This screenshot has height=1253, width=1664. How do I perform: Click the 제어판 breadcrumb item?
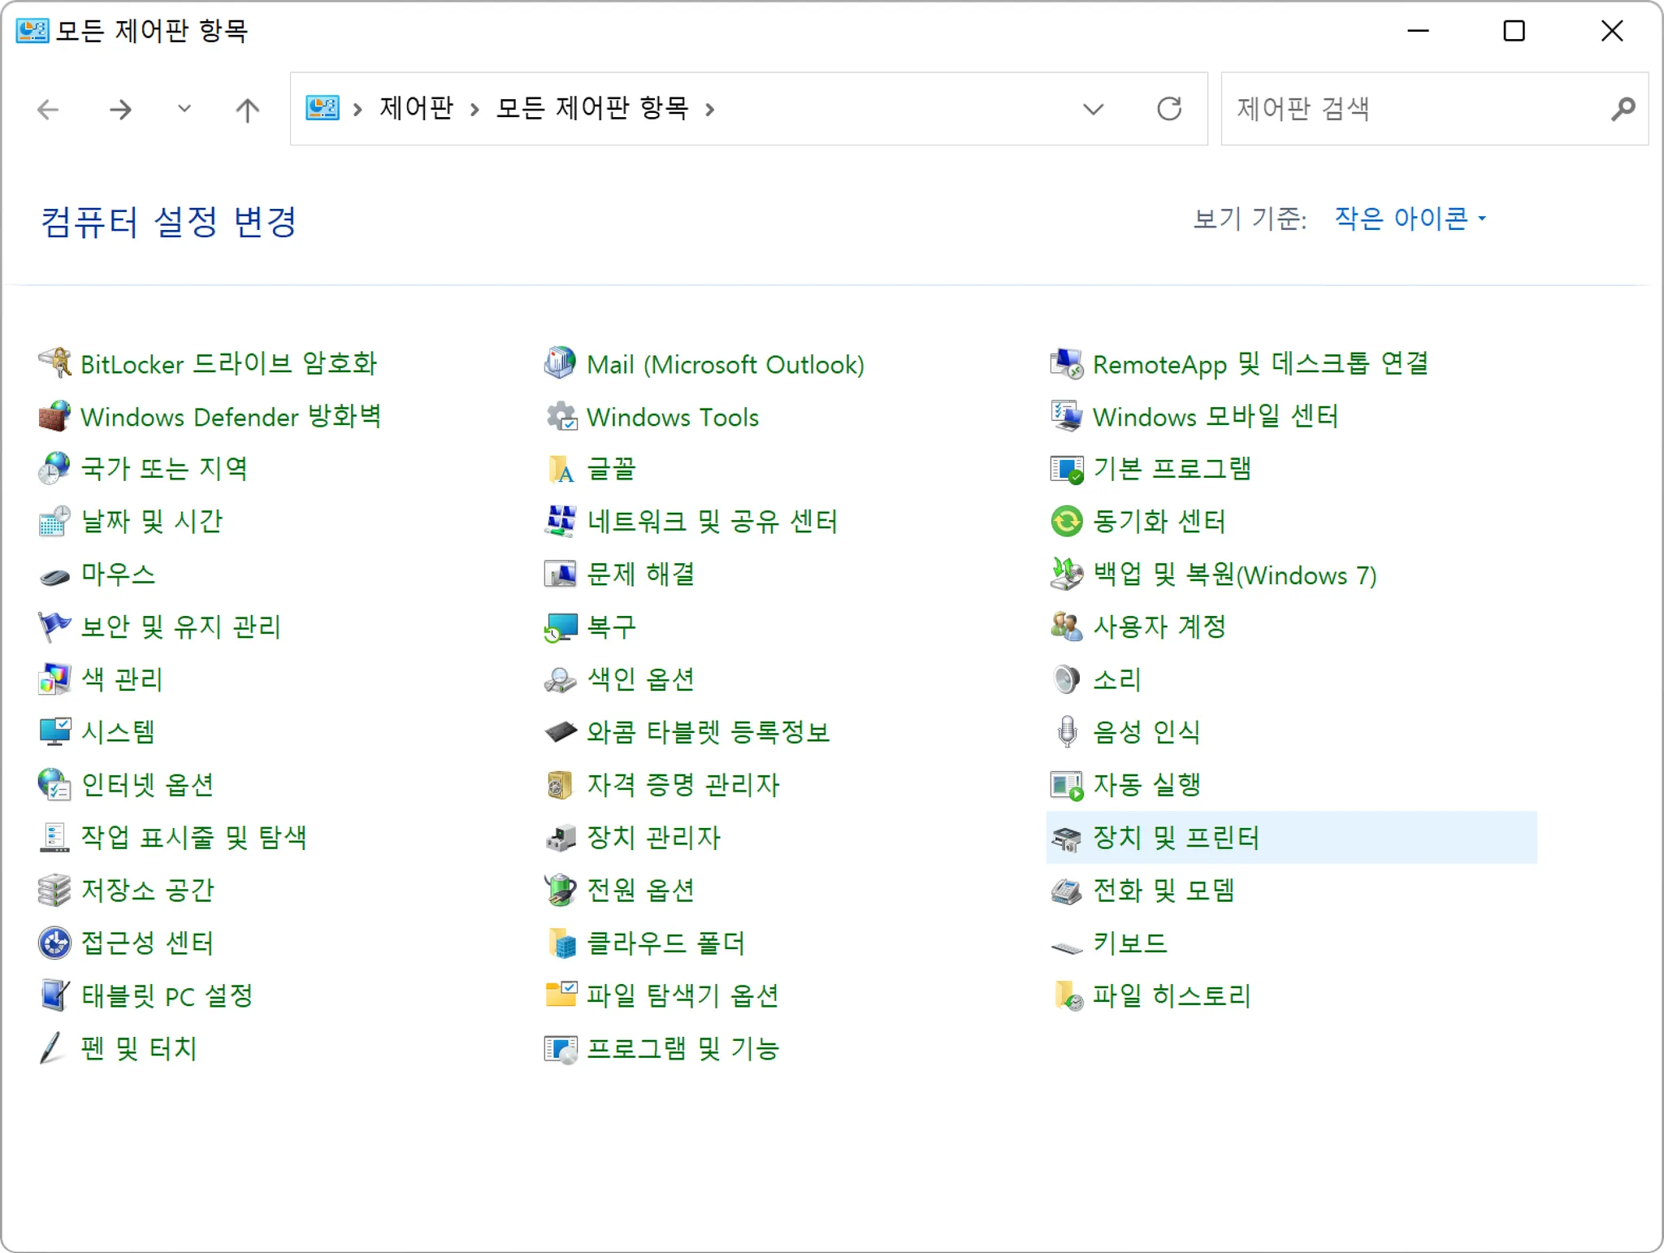416,108
